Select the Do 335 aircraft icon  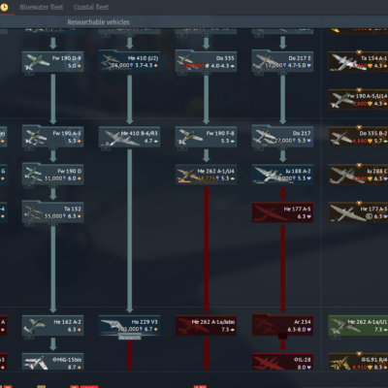point(185,61)
